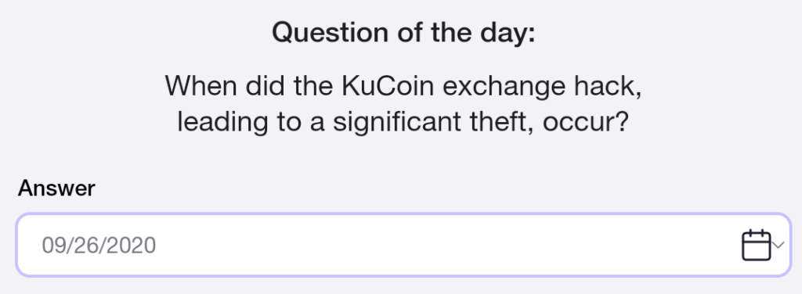Click the word exchange in the question

504,87
